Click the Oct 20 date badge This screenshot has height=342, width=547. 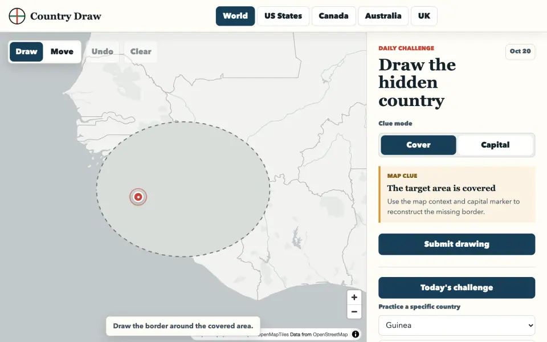[520, 51]
